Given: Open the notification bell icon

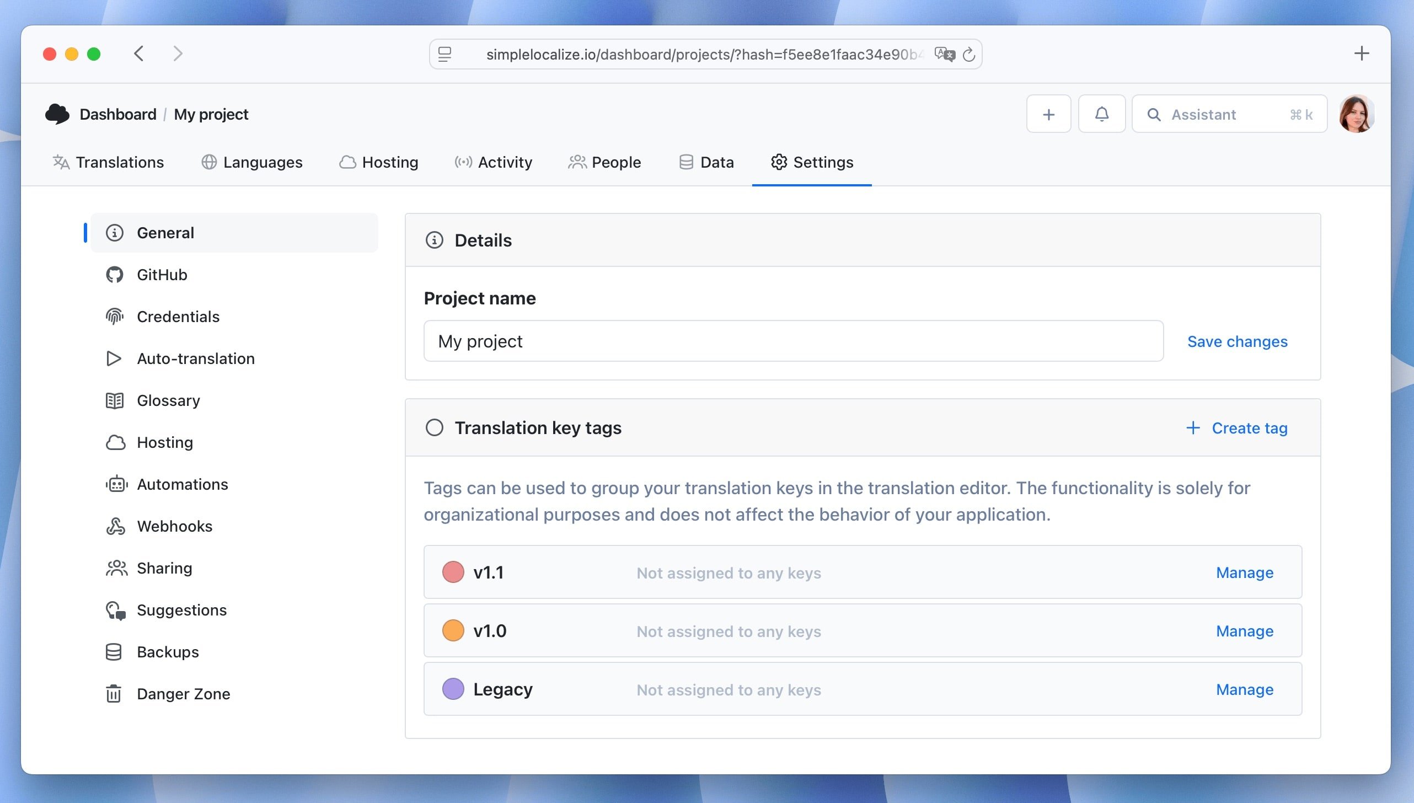Looking at the screenshot, I should point(1101,114).
